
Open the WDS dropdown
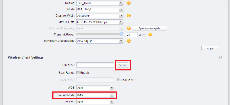coord(95,88)
